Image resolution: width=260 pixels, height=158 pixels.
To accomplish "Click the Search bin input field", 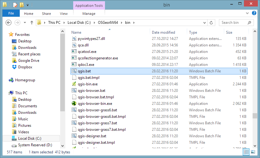I will 234,23.
